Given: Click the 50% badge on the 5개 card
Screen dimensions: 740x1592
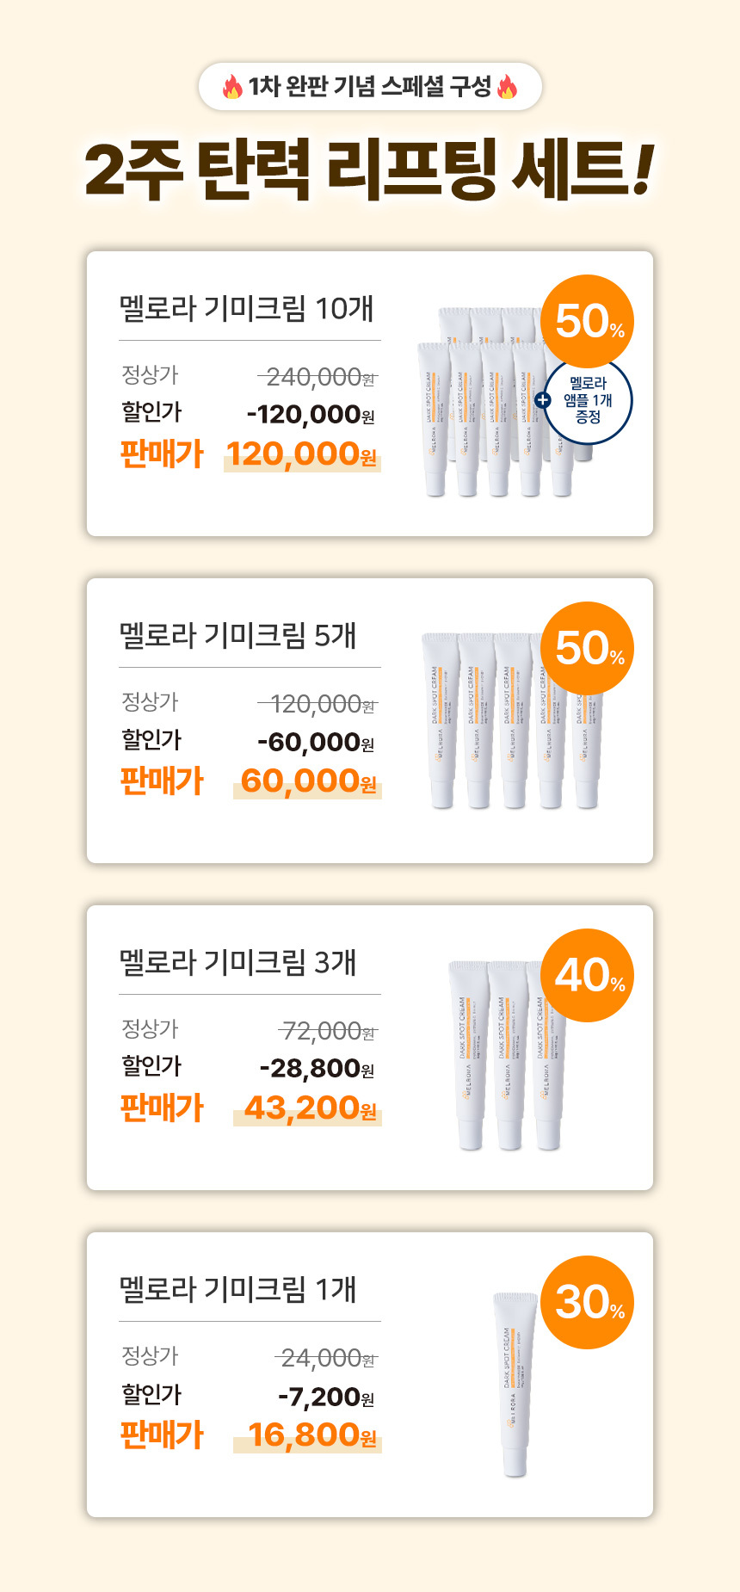Looking at the screenshot, I should click(588, 648).
